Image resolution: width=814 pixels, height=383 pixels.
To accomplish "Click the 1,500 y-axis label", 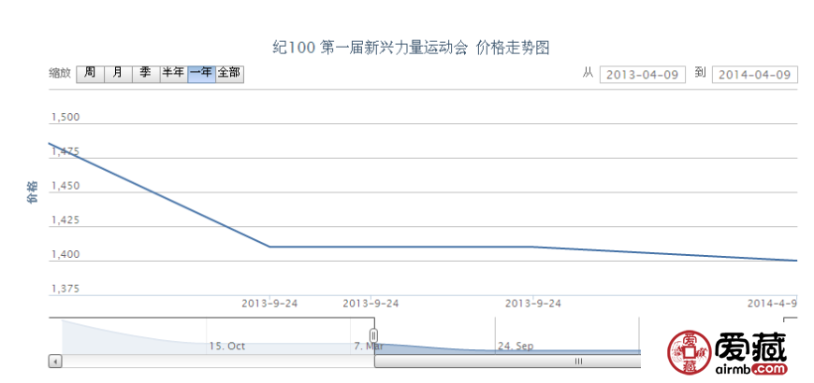I will point(65,117).
